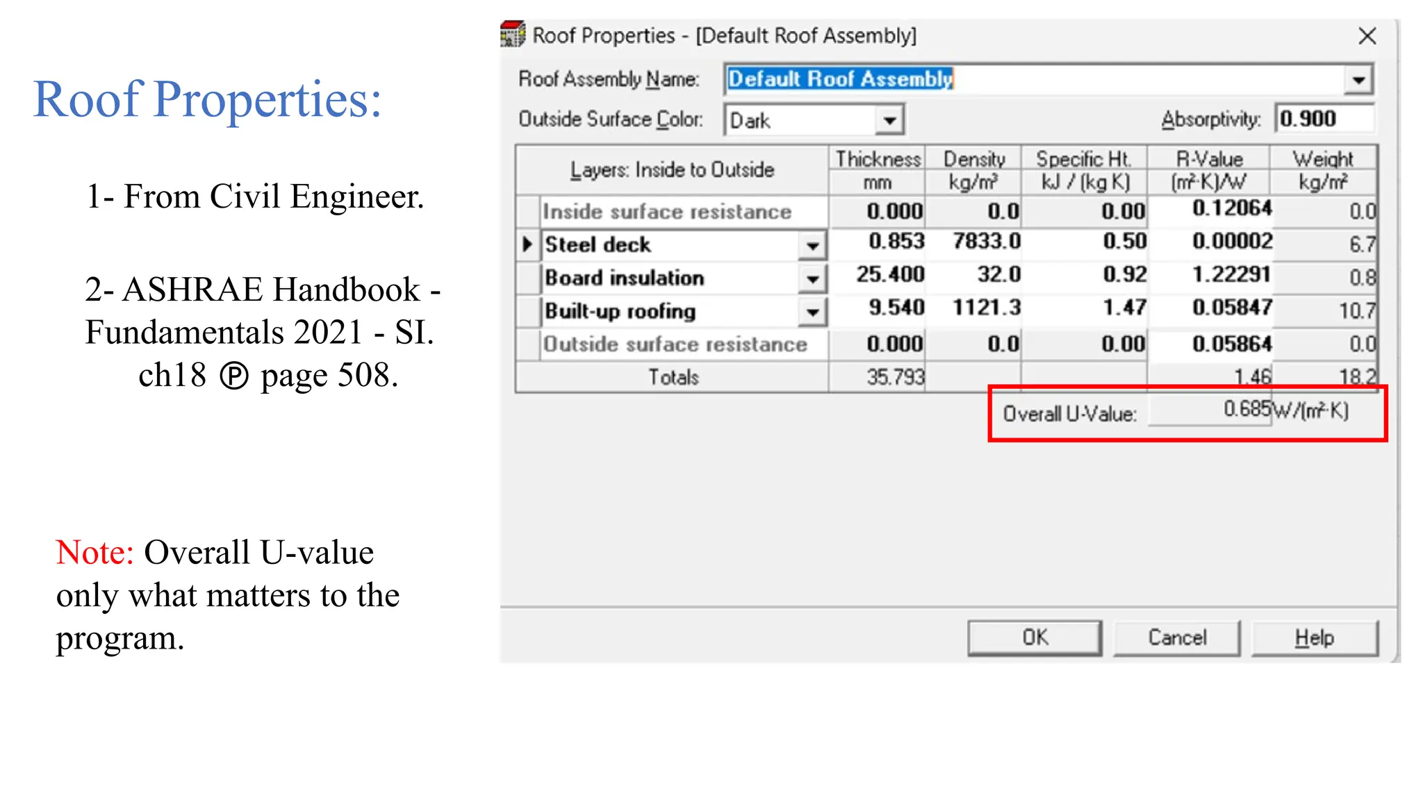Select the Built-up roofing row header
The image size is (1423, 800).
[x=528, y=311]
